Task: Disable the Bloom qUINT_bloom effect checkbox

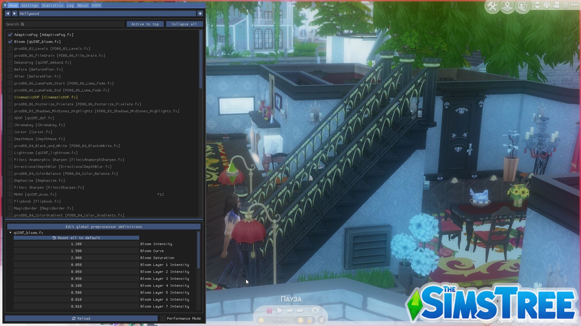Action: tap(10, 42)
